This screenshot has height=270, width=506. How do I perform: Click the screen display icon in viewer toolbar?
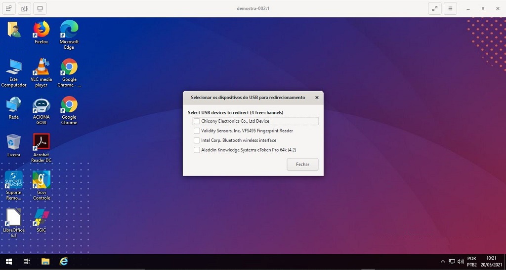(40, 8)
